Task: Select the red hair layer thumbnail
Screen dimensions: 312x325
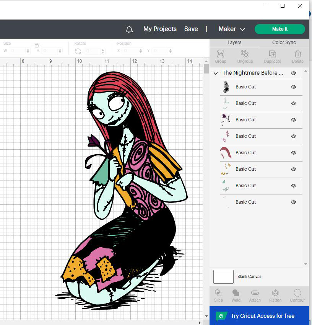Action: click(226, 153)
